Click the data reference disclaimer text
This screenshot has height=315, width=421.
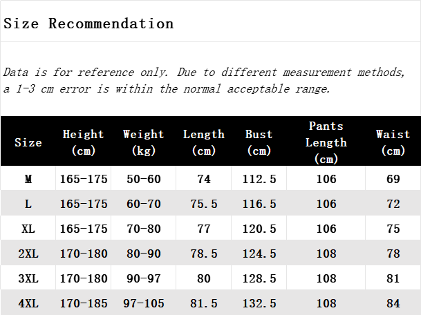[204, 81]
